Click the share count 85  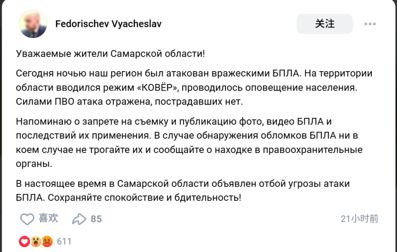[x=96, y=219]
